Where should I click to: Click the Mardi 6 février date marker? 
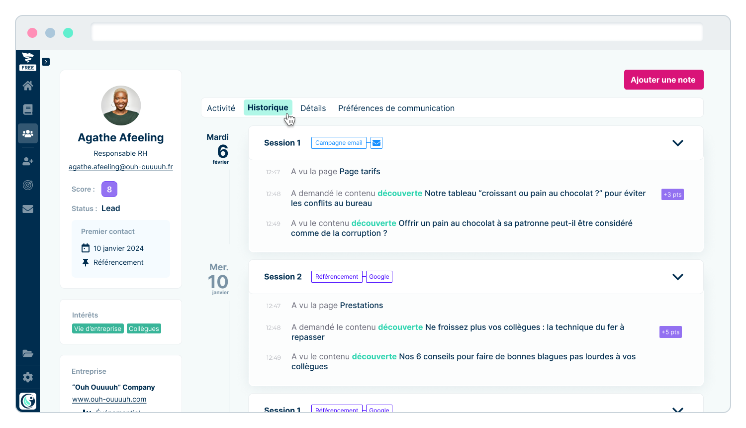[219, 148]
